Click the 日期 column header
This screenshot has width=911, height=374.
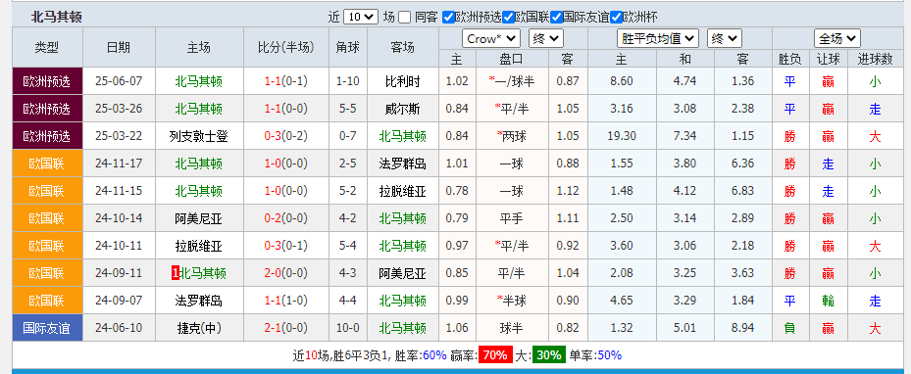(x=119, y=47)
